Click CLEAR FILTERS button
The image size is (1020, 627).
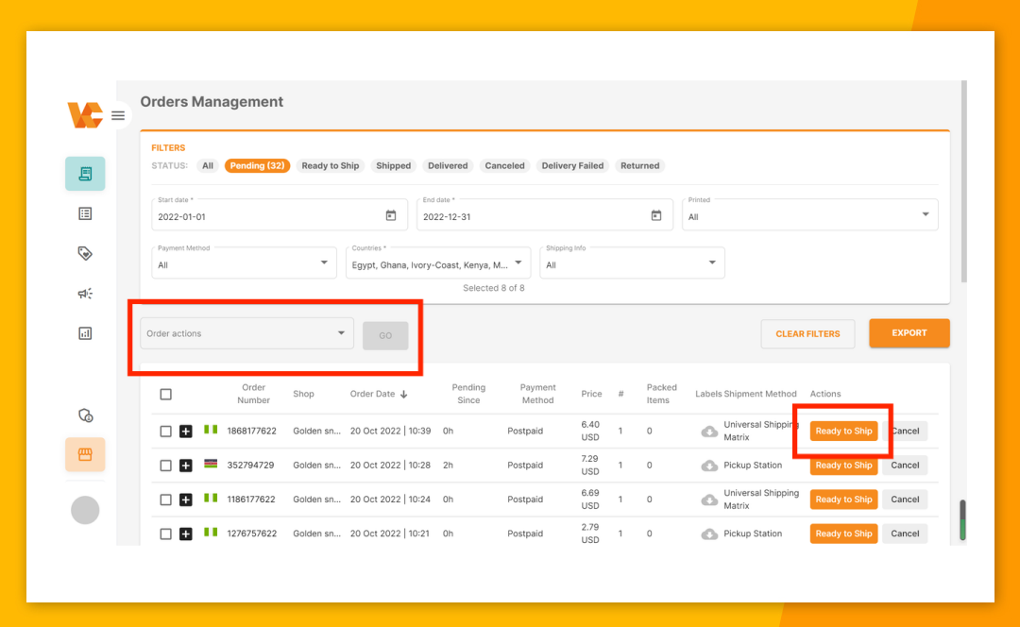[x=807, y=334]
